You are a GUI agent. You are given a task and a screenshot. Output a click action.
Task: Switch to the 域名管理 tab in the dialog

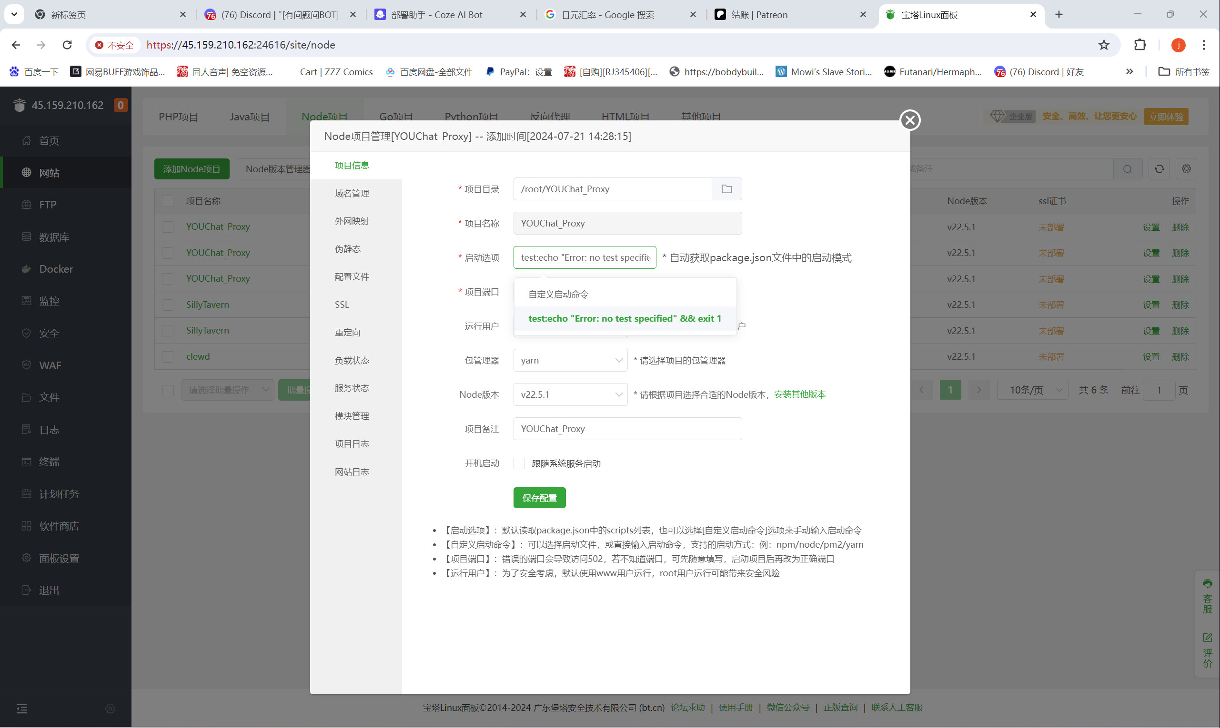(x=352, y=193)
